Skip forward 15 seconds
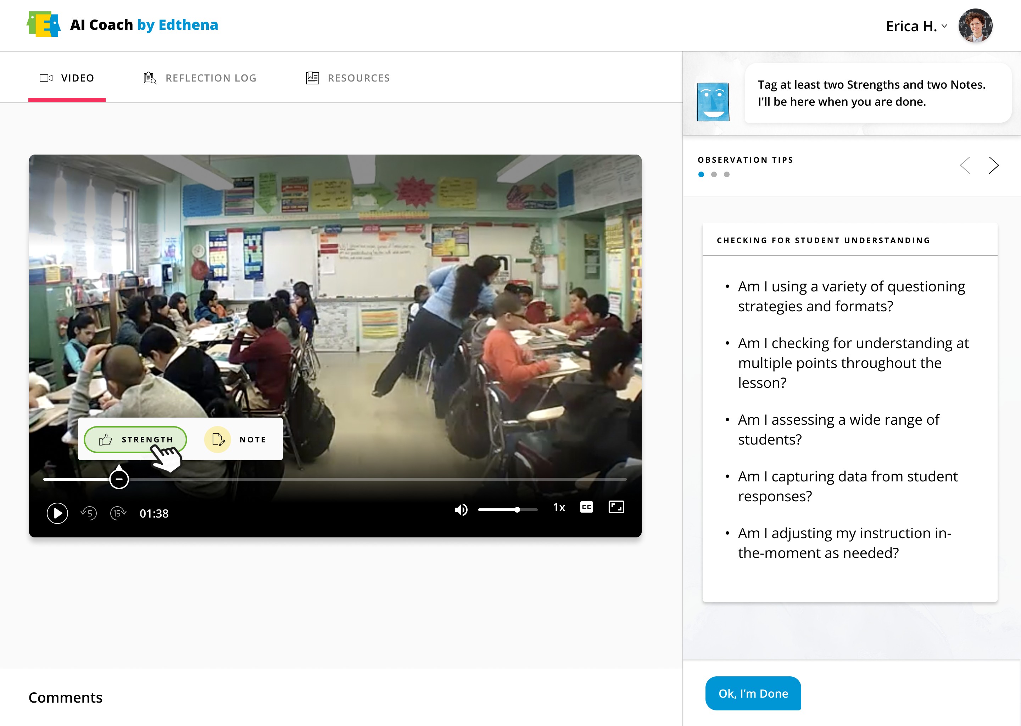This screenshot has height=726, width=1021. 118,513
